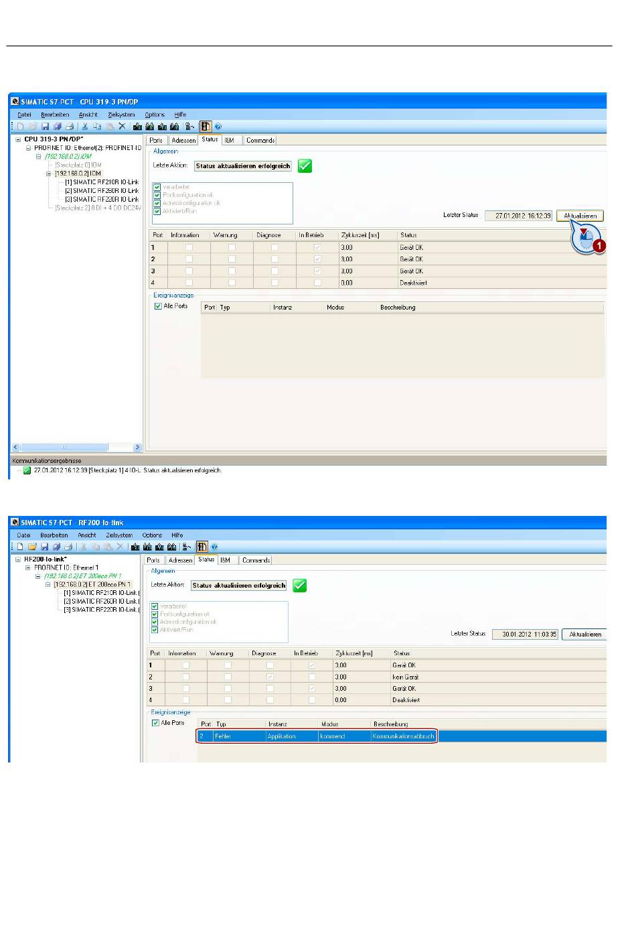Toggle Verarbeitet checkbox in CPU 319-3 window
Screen dimensions: 636x936
(157, 187)
